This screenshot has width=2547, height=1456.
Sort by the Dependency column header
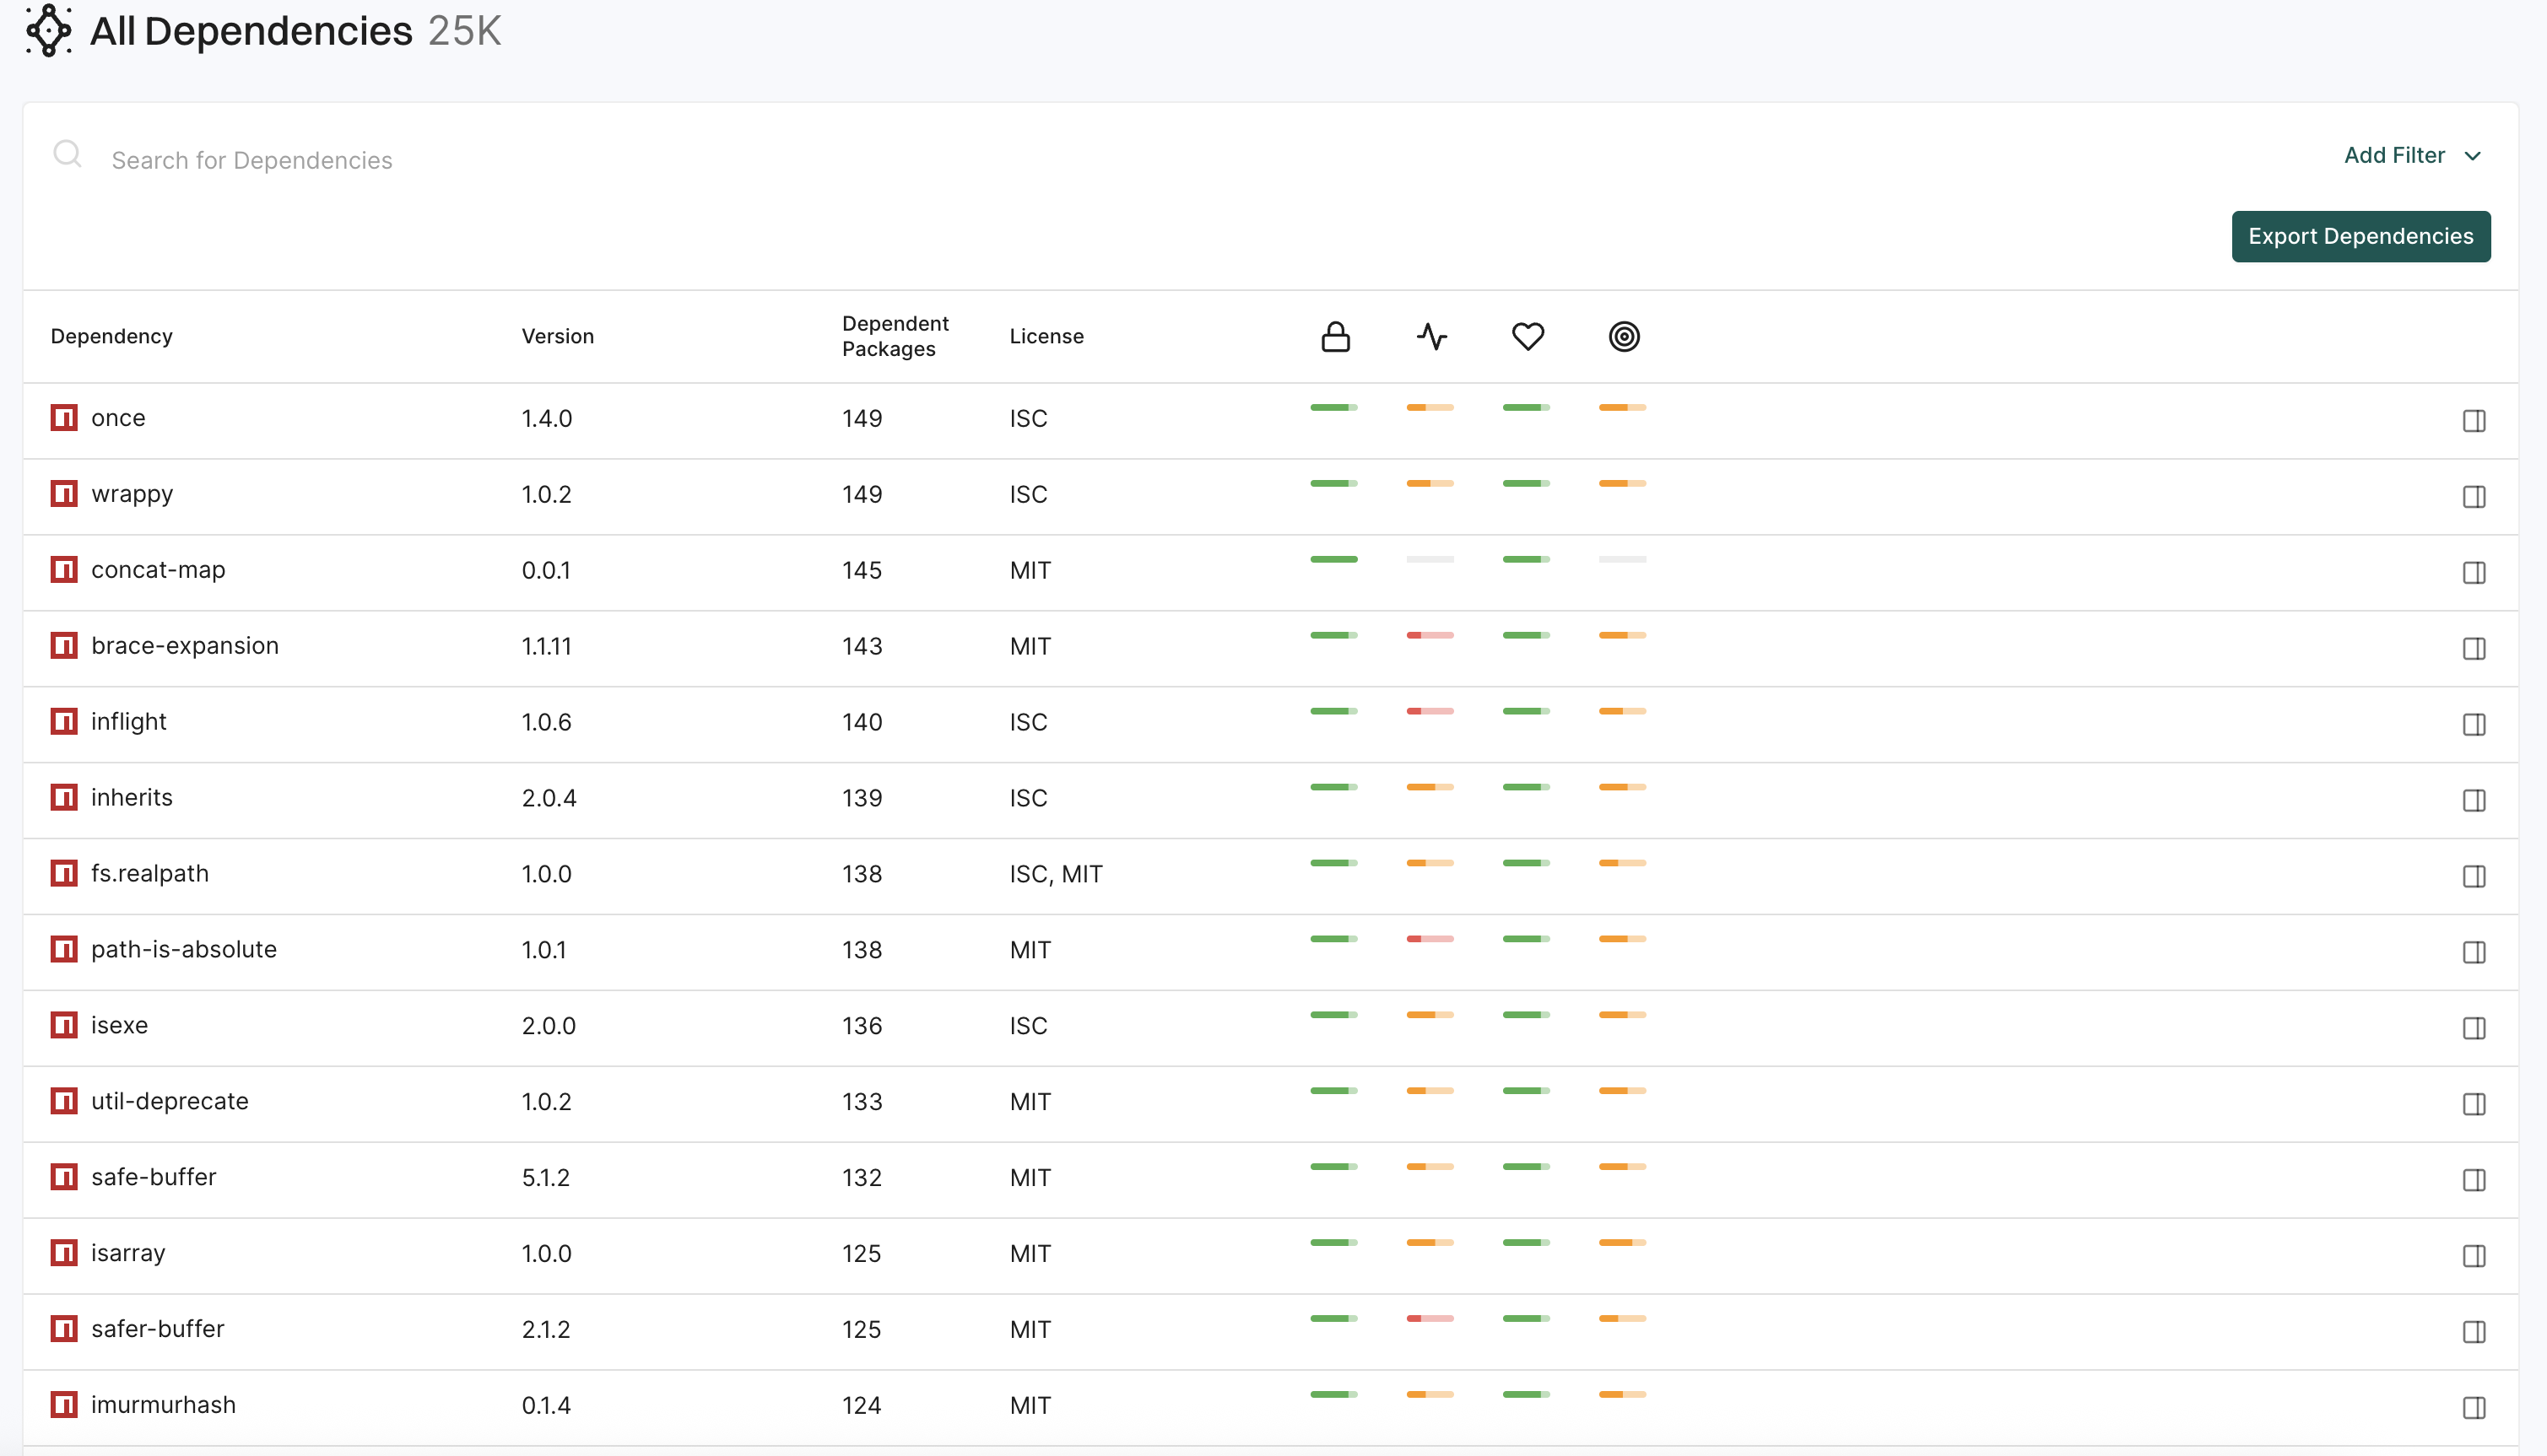(112, 336)
